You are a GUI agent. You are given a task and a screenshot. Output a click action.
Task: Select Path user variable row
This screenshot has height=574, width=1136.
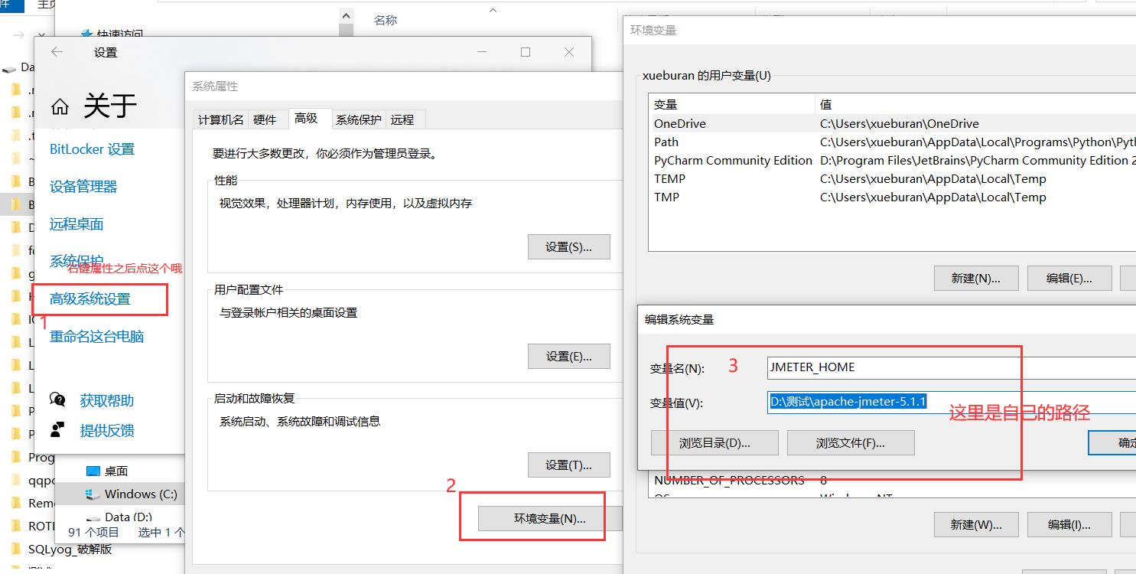[892, 142]
